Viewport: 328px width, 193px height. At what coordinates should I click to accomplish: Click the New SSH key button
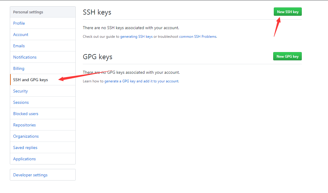pos(287,12)
